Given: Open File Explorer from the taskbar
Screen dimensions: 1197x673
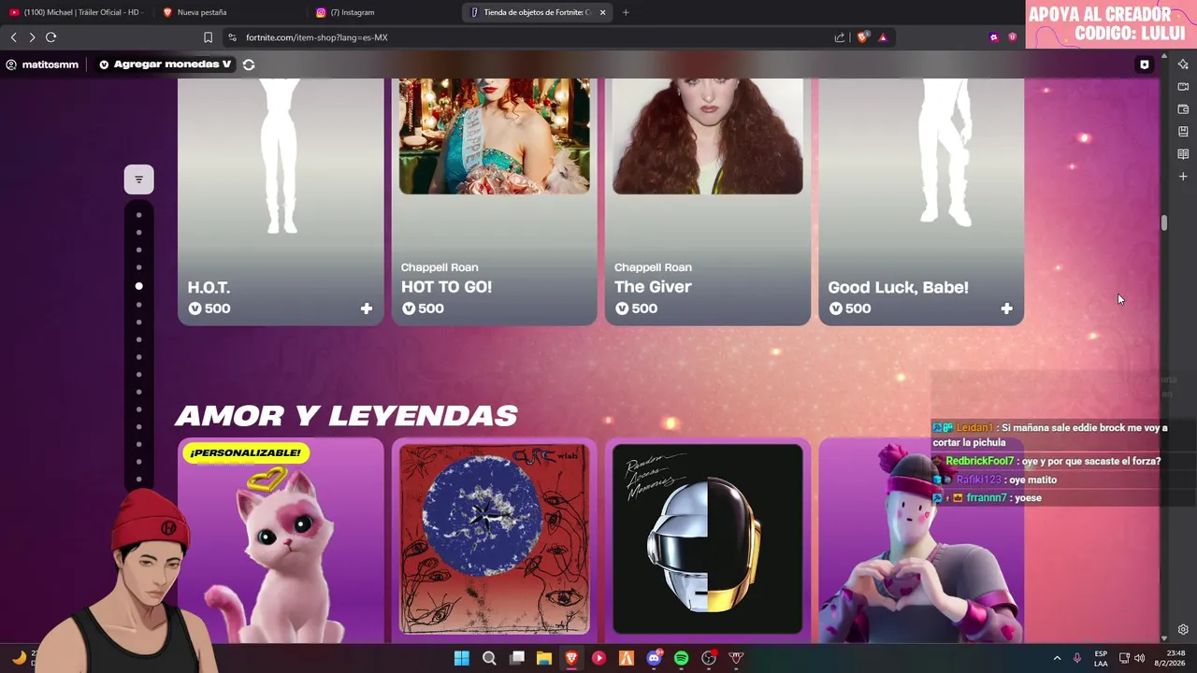Looking at the screenshot, I should [544, 658].
